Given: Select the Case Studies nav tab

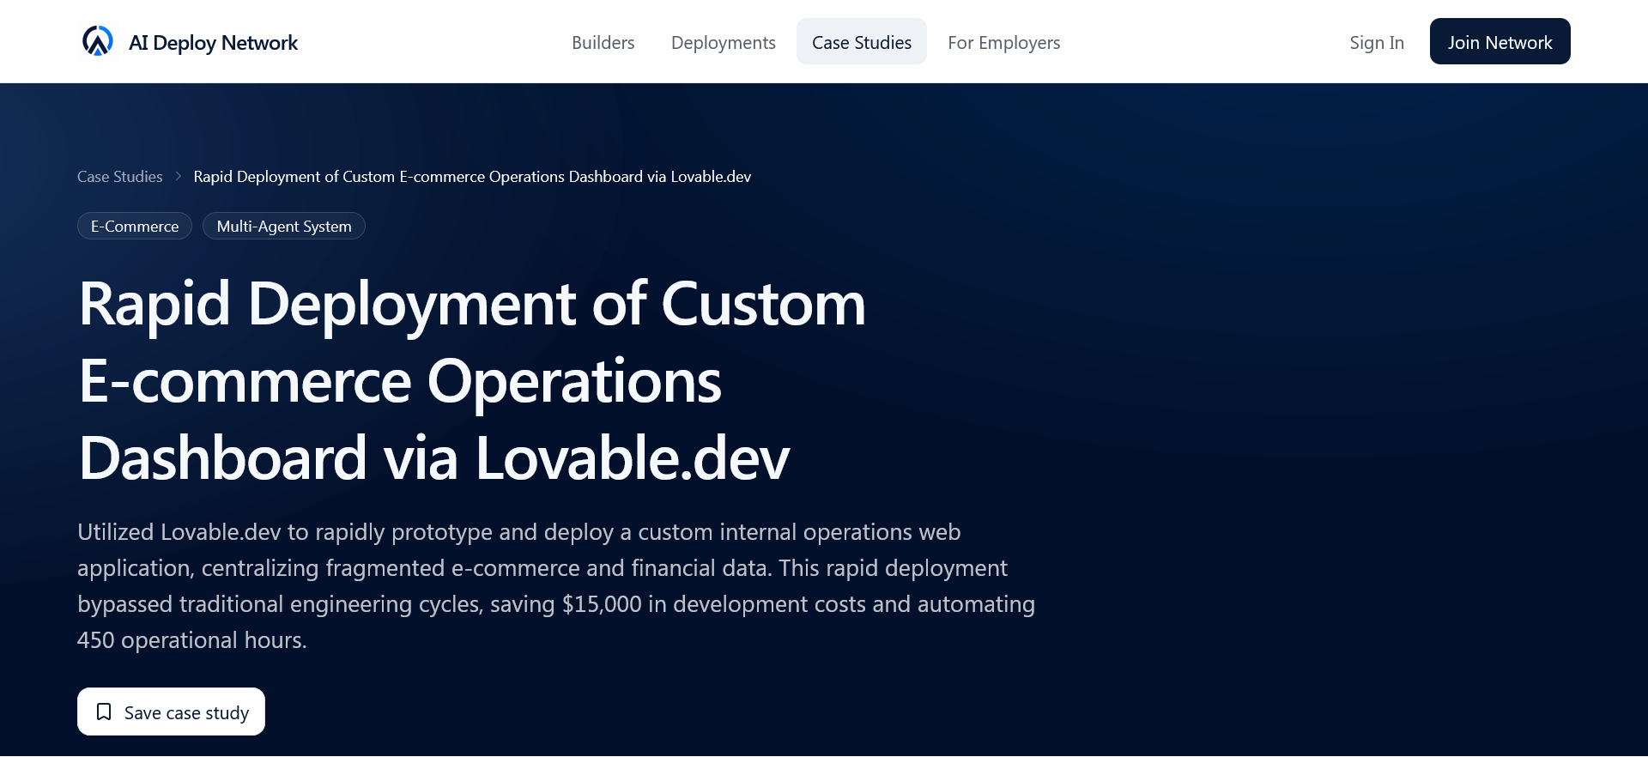Looking at the screenshot, I should pos(862,42).
